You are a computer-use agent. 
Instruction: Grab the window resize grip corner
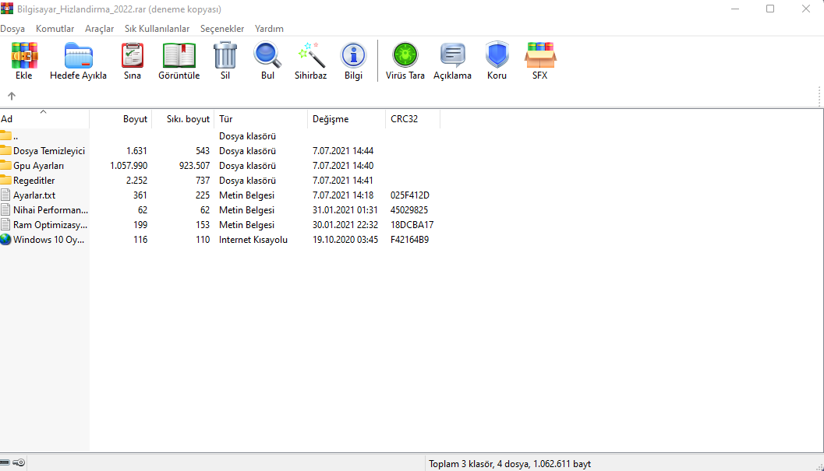(x=819, y=466)
